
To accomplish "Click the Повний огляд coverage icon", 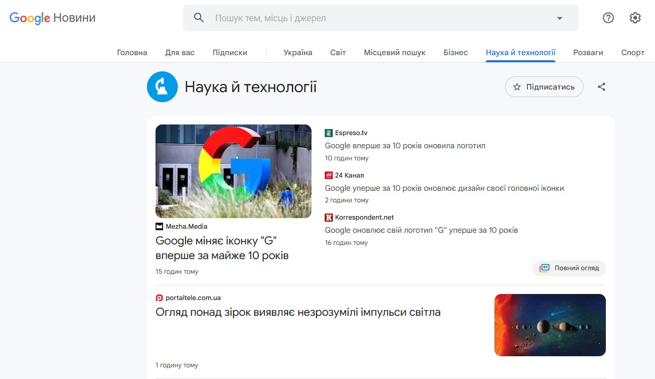I will [x=544, y=268].
